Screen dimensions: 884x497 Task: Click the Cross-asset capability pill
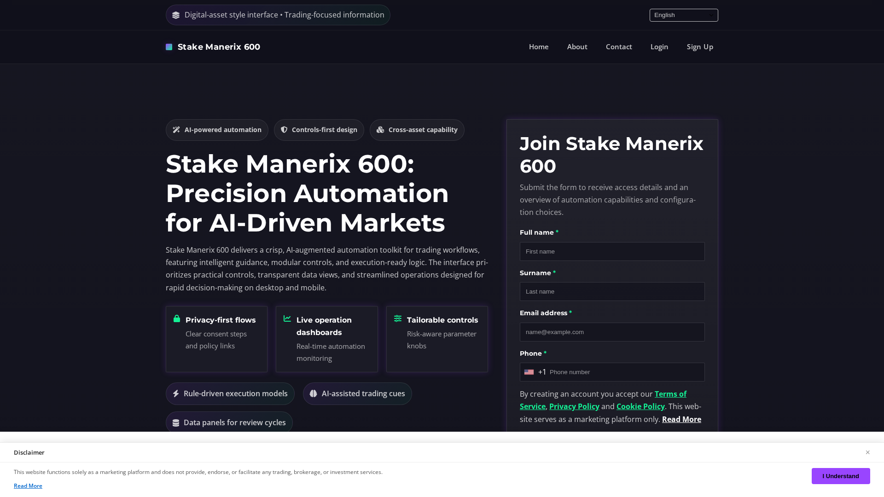[417, 130]
